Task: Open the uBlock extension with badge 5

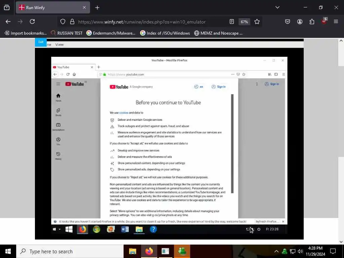Action: pyautogui.click(x=324, y=21)
